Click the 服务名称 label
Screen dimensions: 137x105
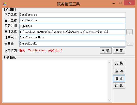[10, 14]
